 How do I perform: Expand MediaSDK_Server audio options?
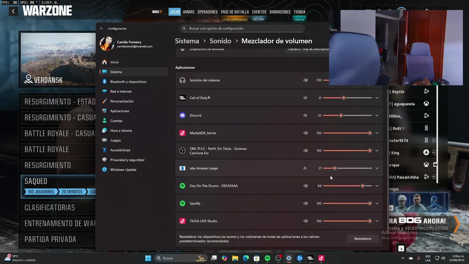pyautogui.click(x=377, y=133)
